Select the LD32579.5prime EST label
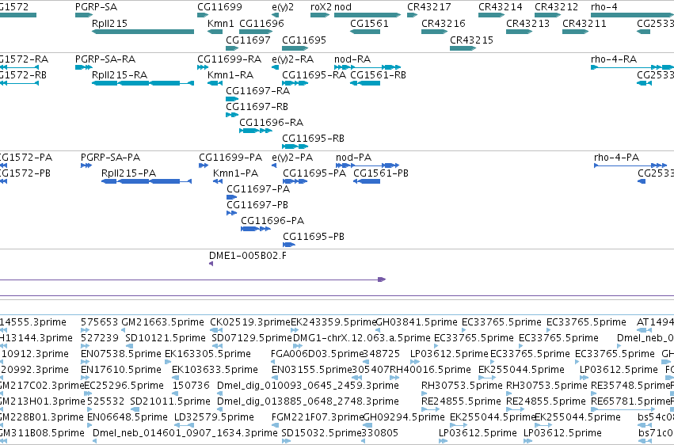 tap(214, 417)
